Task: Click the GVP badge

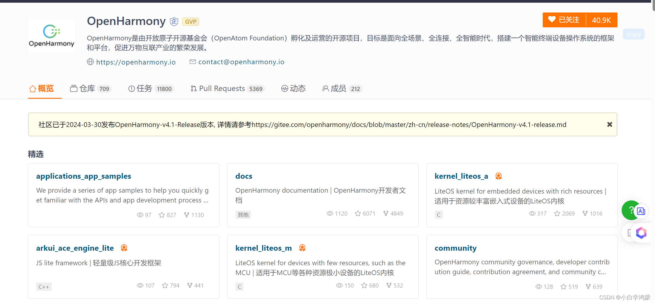Action: point(191,22)
